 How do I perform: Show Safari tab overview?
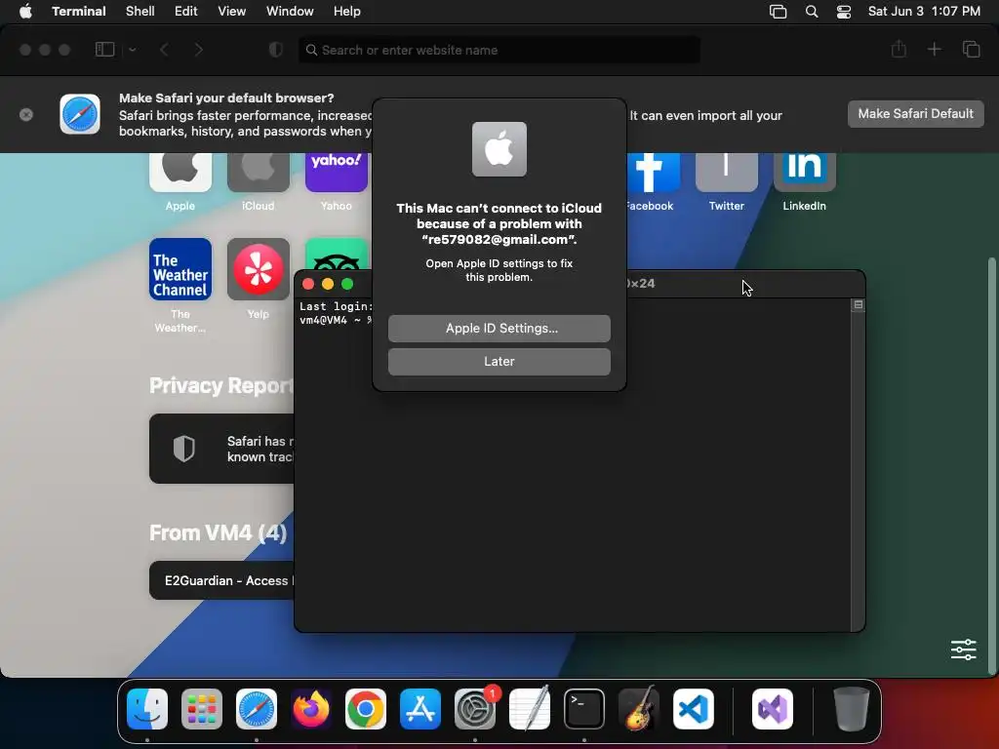tap(971, 49)
